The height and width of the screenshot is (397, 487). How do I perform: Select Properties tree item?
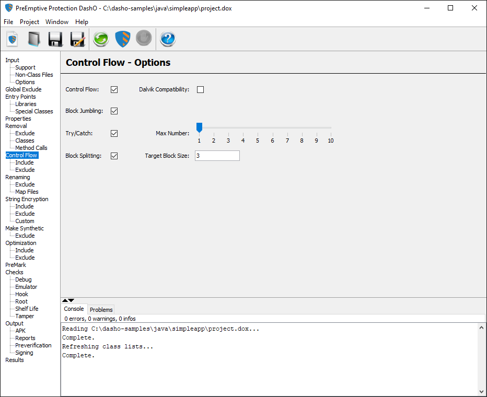[x=18, y=119]
